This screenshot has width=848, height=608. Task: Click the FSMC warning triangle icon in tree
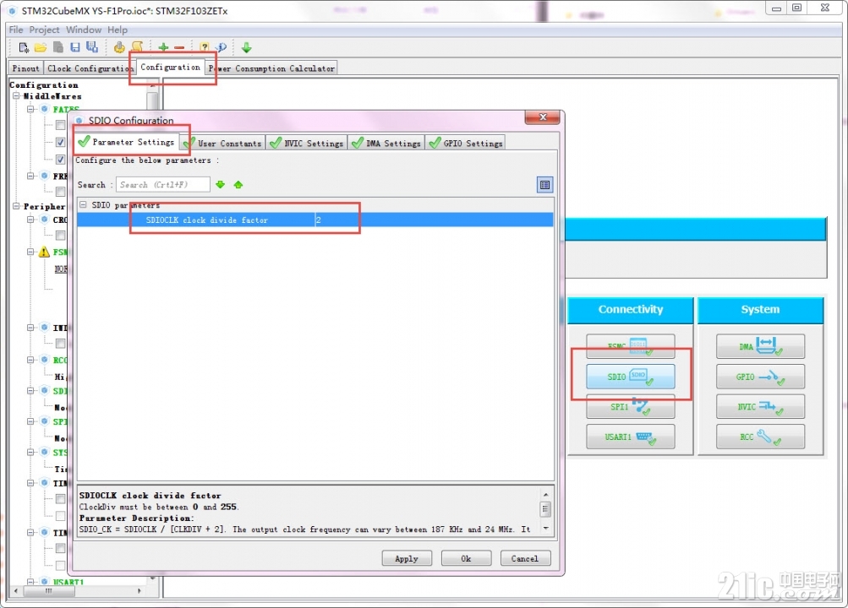tap(44, 252)
